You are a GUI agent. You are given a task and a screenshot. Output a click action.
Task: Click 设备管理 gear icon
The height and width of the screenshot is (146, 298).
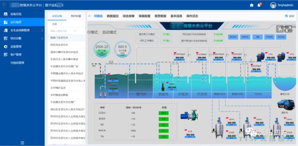click(6, 46)
